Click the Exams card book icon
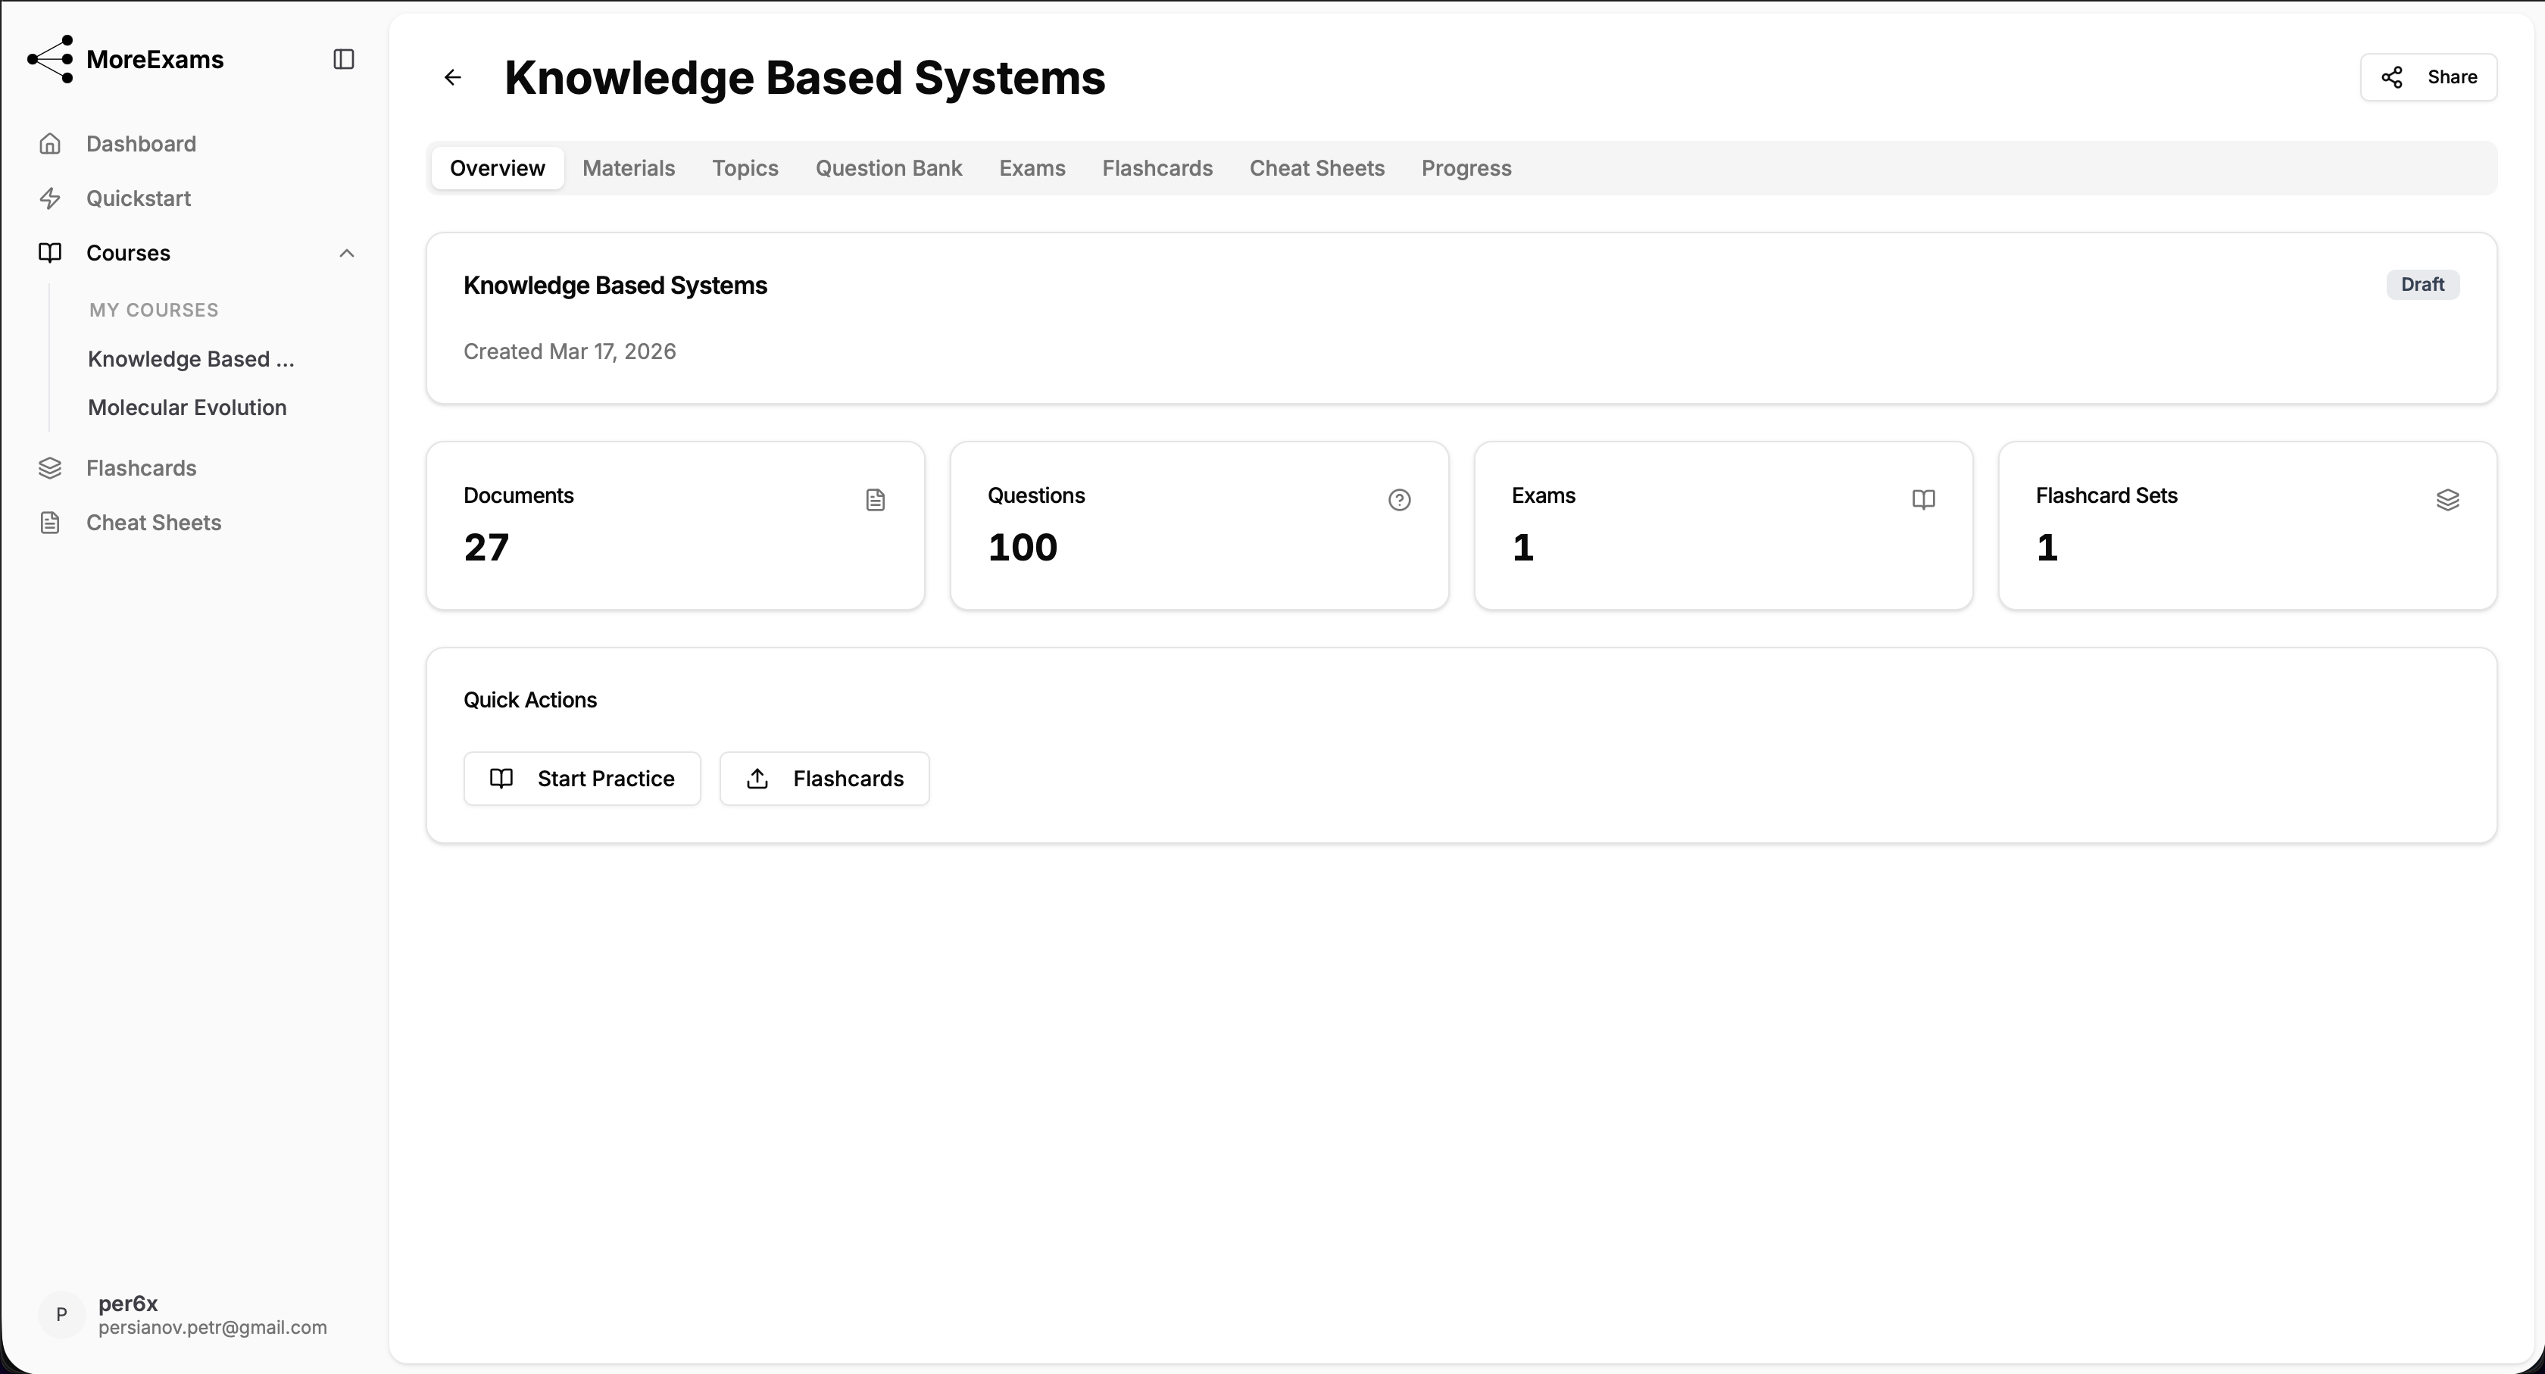 click(1922, 500)
